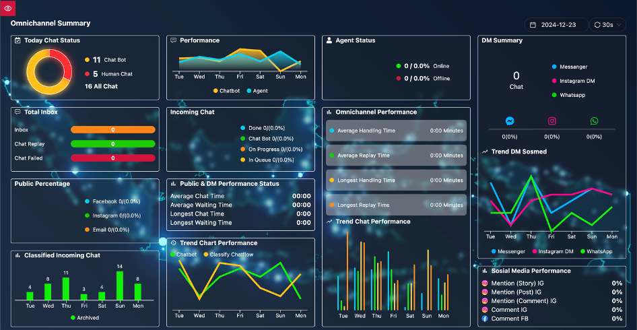Toggle the Archived legend item
The height and width of the screenshot is (330, 637).
coord(84,318)
